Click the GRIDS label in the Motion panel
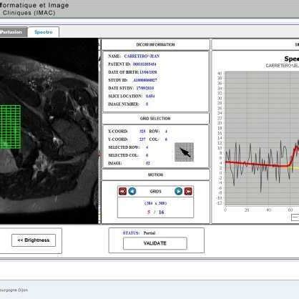The width and height of the screenshot is (299, 299). (x=155, y=192)
